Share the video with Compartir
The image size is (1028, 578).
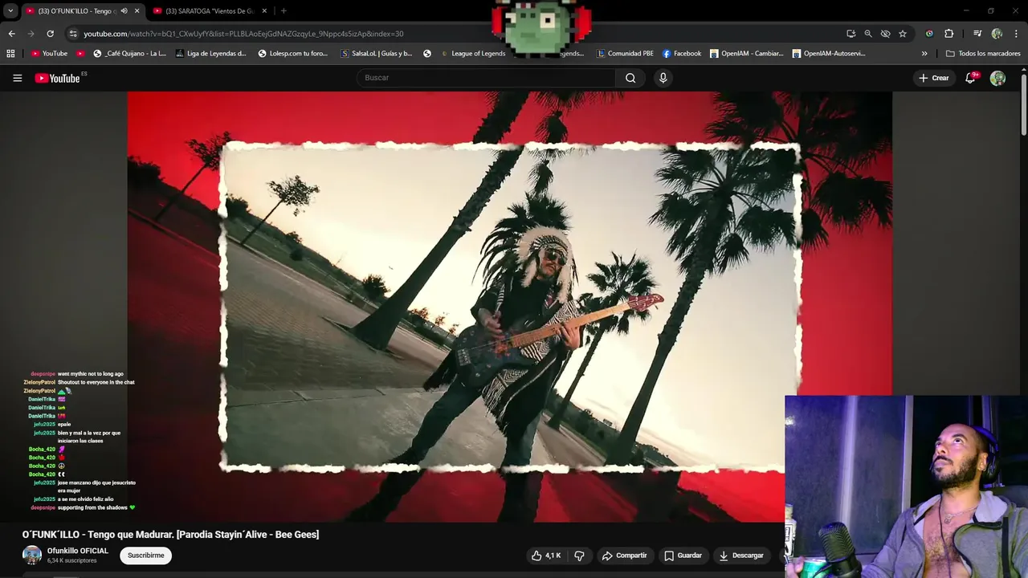(x=624, y=556)
